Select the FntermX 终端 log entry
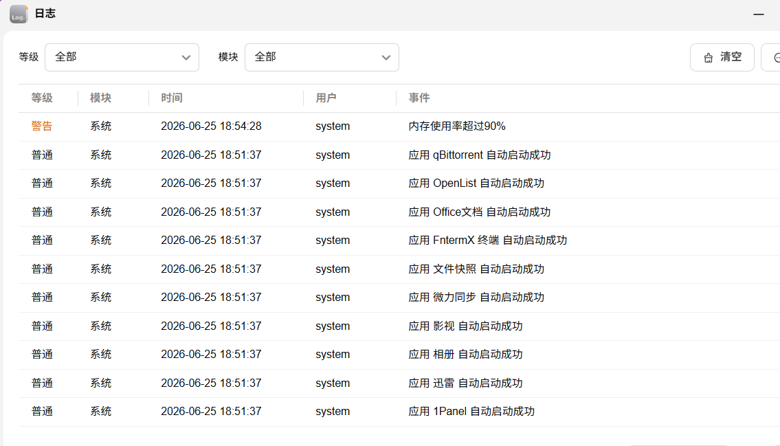This screenshot has height=446, width=780. [399, 241]
